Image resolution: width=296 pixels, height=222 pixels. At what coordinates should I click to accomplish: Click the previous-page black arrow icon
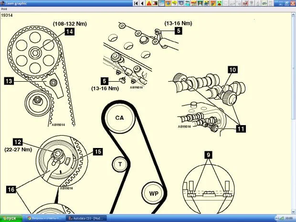(x=142, y=3)
